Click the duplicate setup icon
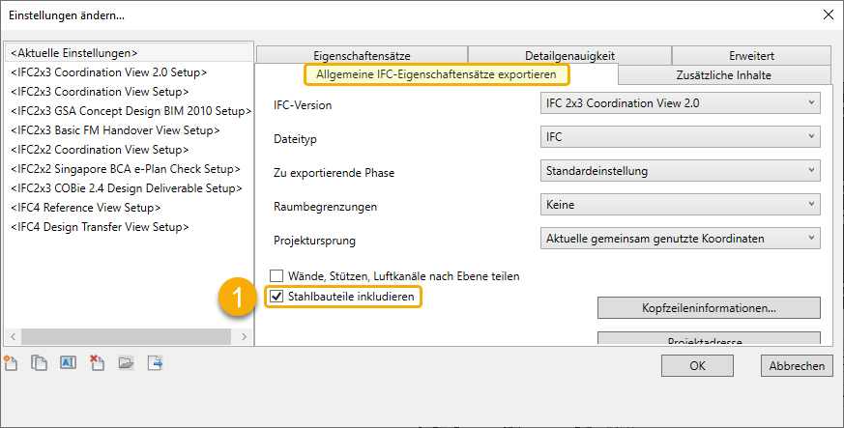The width and height of the screenshot is (844, 428). click(39, 363)
